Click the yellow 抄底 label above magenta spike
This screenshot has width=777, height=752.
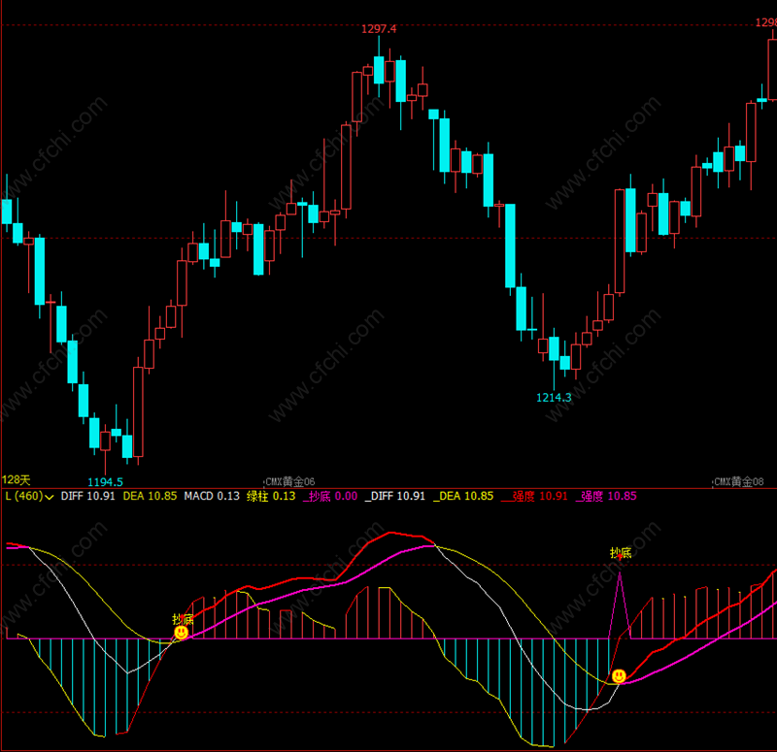(621, 552)
